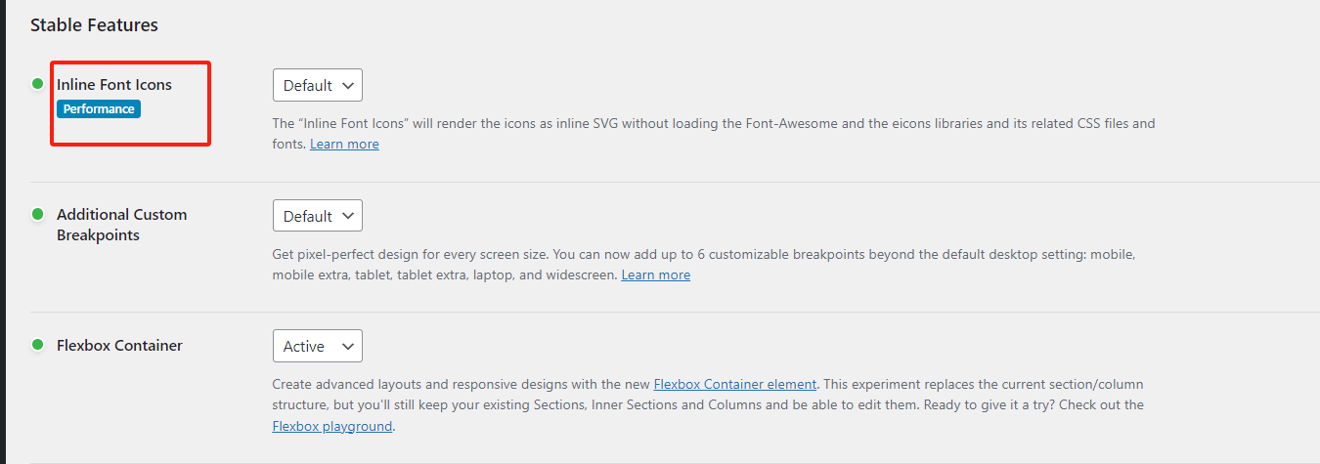
Task: Click the chevron arrow on the Active select box
Action: pos(347,346)
